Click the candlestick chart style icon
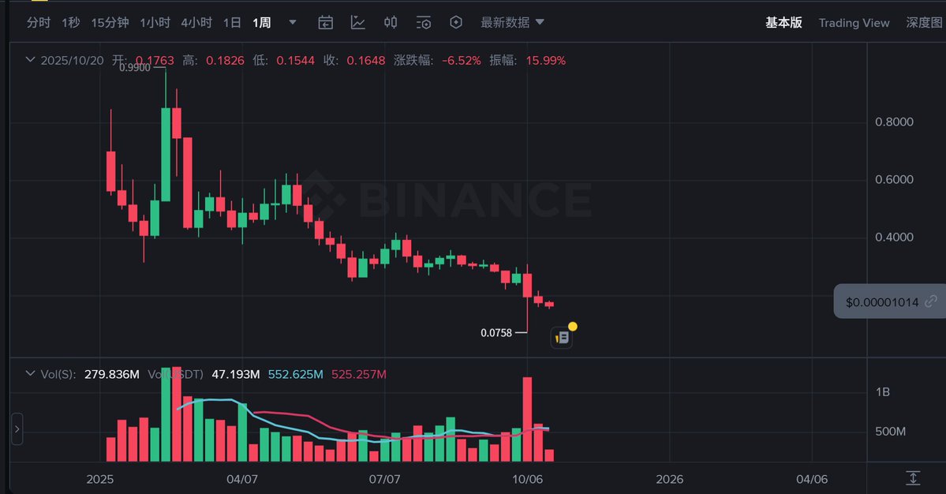This screenshot has width=946, height=494. [x=391, y=23]
